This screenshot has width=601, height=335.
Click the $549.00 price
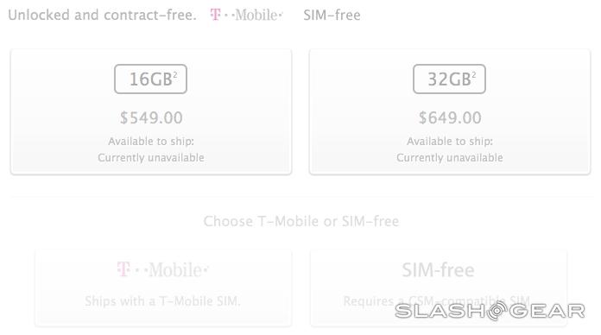(151, 117)
